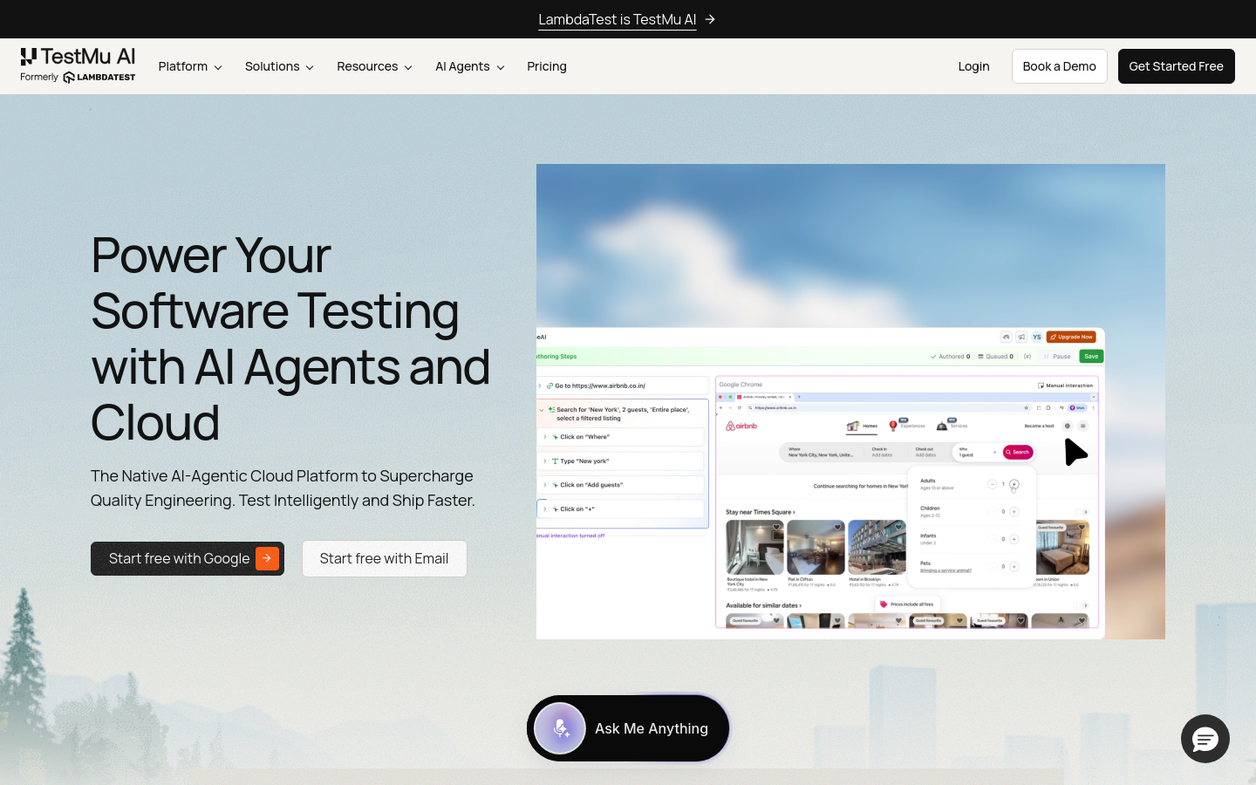Click the heart on the Boutique hotel listing
This screenshot has width=1256, height=785.
click(776, 527)
